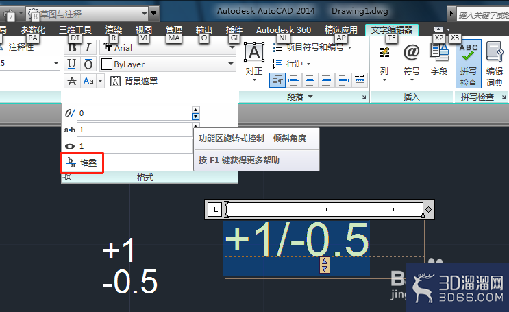Toggle Overline text formatting

click(88, 64)
